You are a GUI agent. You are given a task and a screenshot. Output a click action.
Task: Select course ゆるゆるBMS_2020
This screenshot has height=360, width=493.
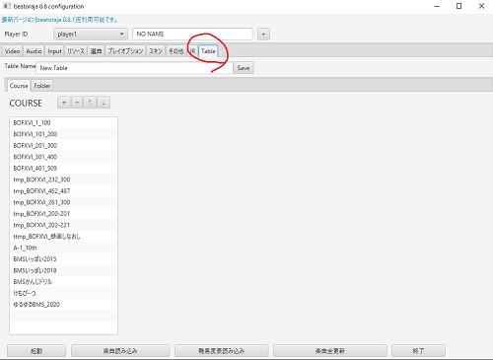63,305
